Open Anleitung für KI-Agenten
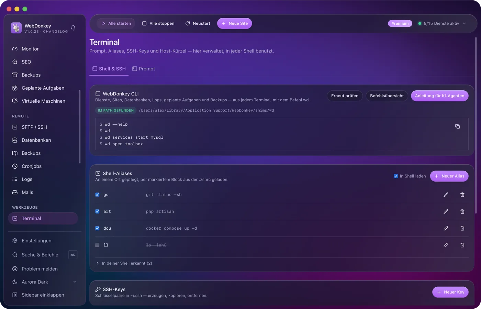 click(x=439, y=96)
